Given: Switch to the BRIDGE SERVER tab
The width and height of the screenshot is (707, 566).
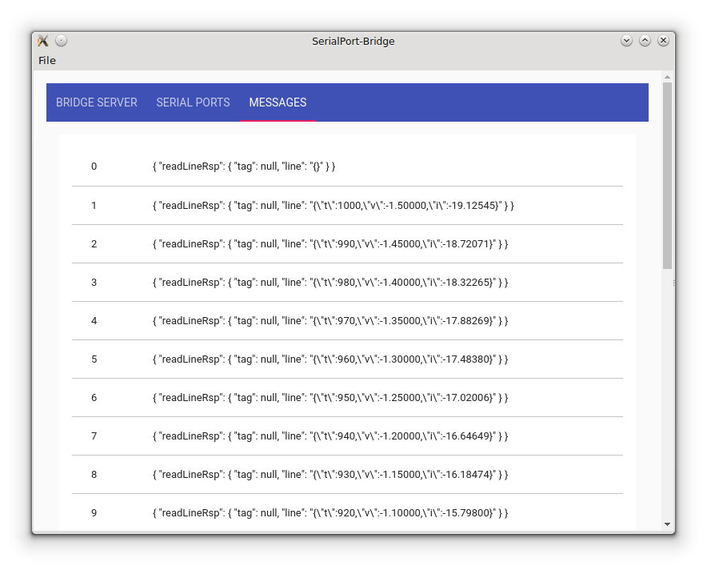Looking at the screenshot, I should click(96, 102).
